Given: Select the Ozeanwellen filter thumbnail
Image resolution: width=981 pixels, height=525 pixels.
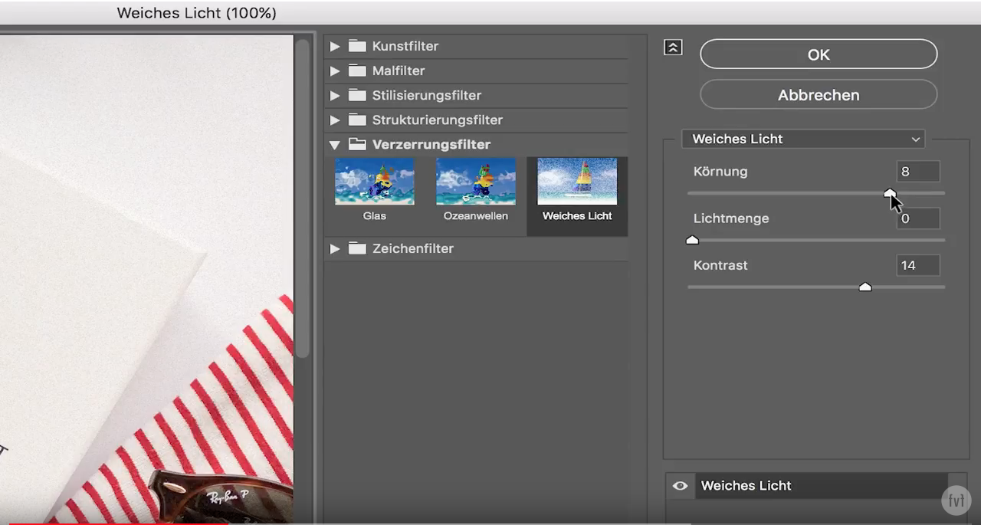Looking at the screenshot, I should point(475,181).
